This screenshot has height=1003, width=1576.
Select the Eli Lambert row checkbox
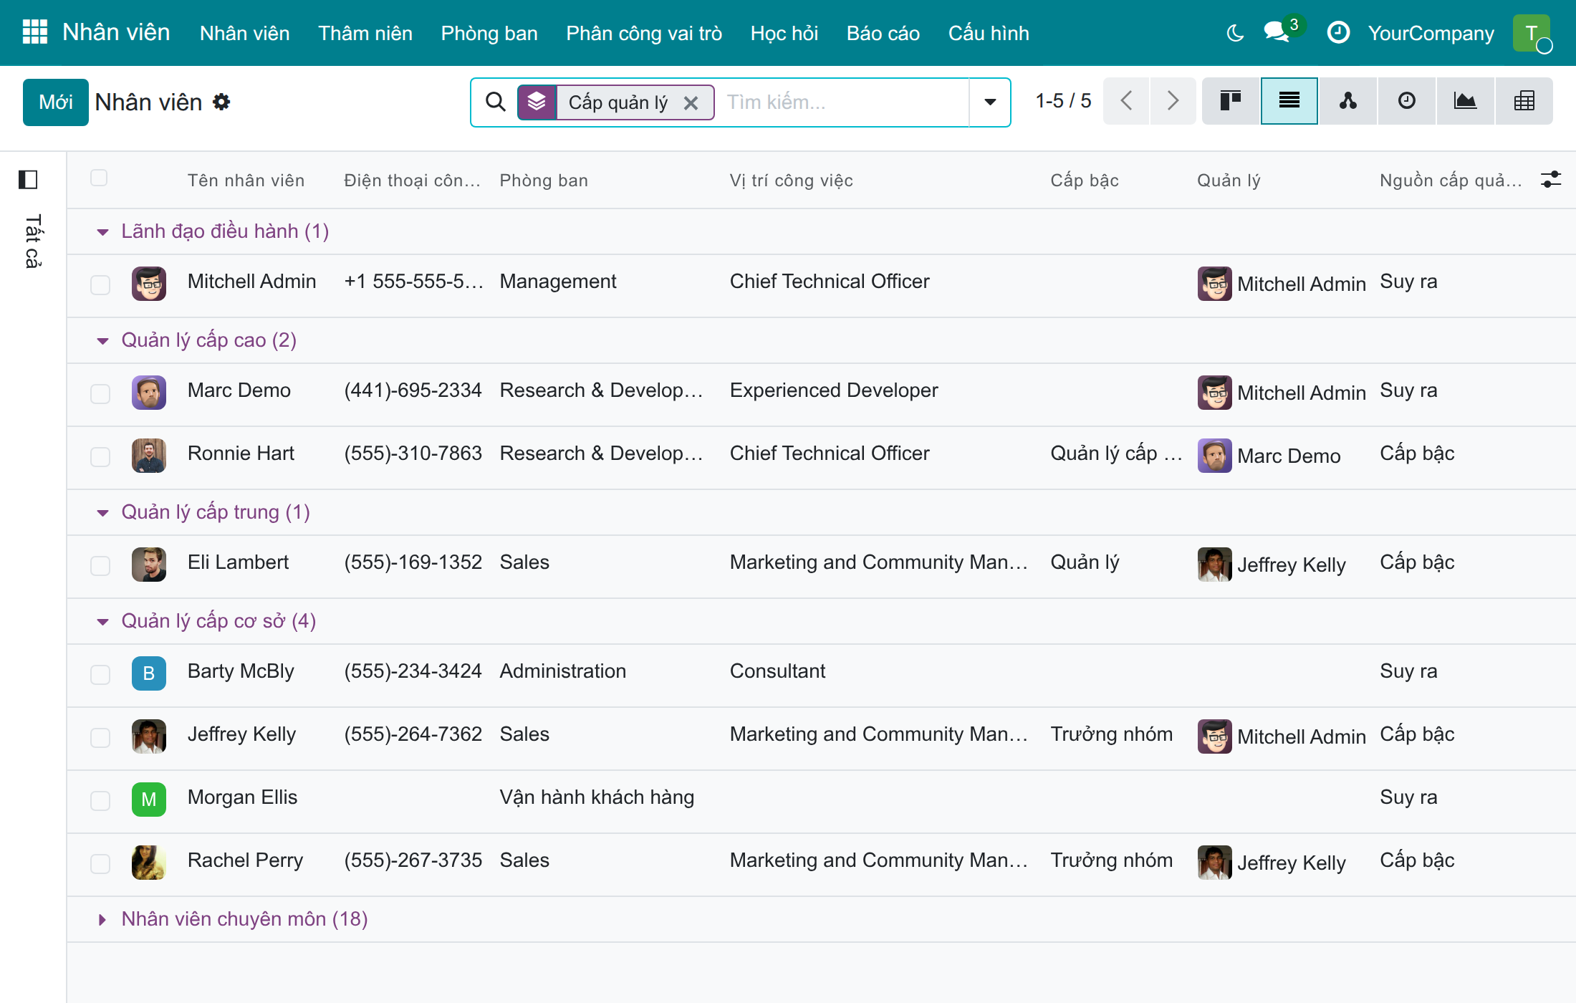point(100,565)
